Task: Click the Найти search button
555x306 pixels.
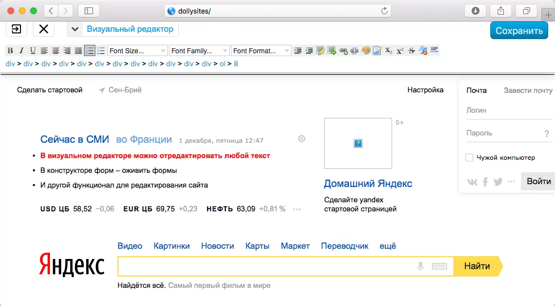Action: point(477,266)
